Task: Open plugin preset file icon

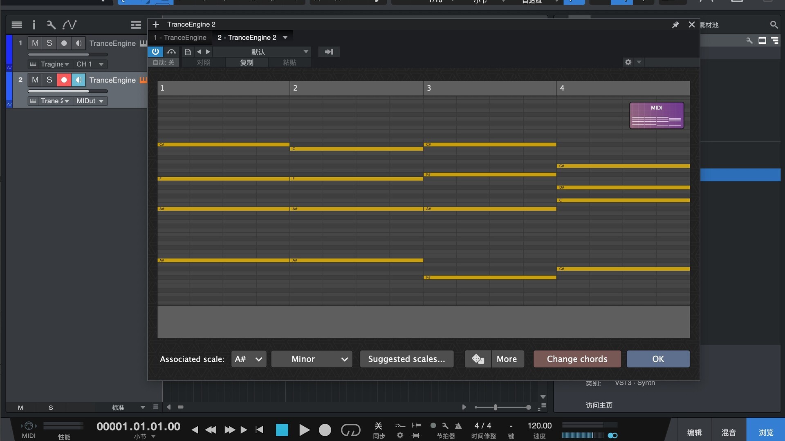Action: [x=188, y=52]
